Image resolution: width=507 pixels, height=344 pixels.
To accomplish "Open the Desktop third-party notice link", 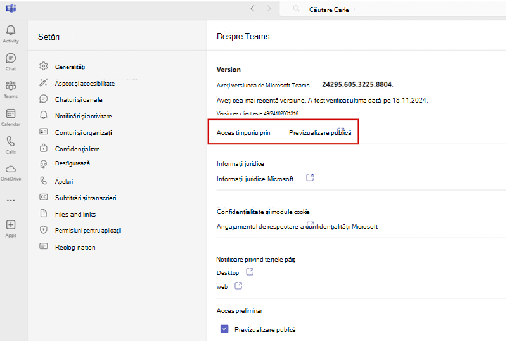I will coord(228,273).
